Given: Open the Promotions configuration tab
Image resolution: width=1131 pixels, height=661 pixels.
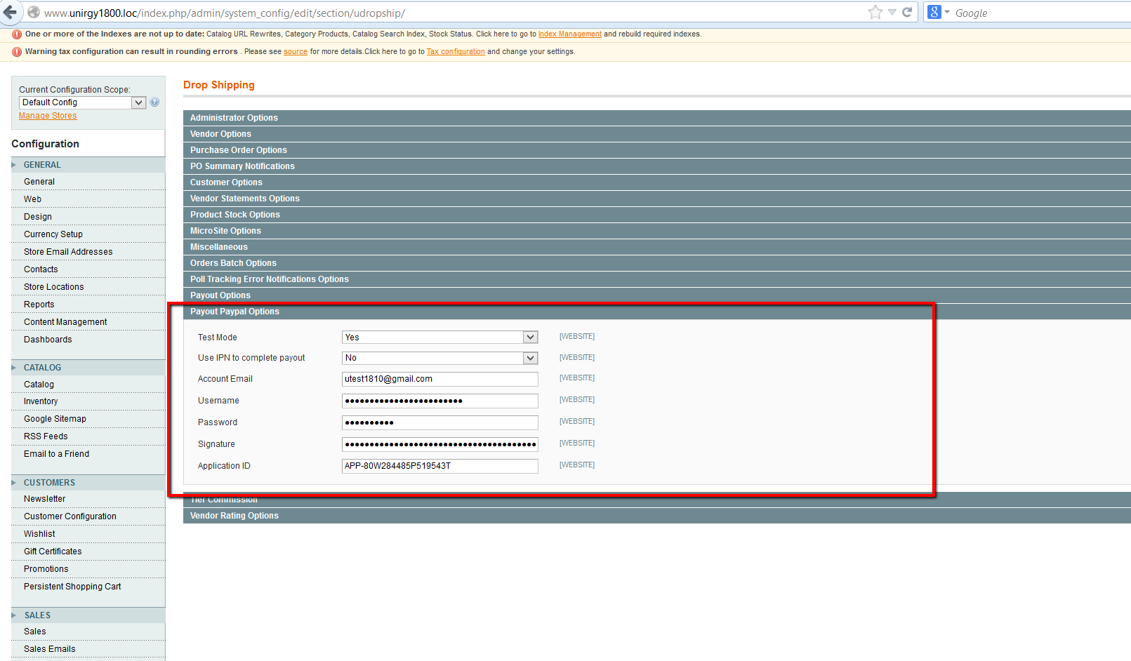Looking at the screenshot, I should (x=88, y=569).
